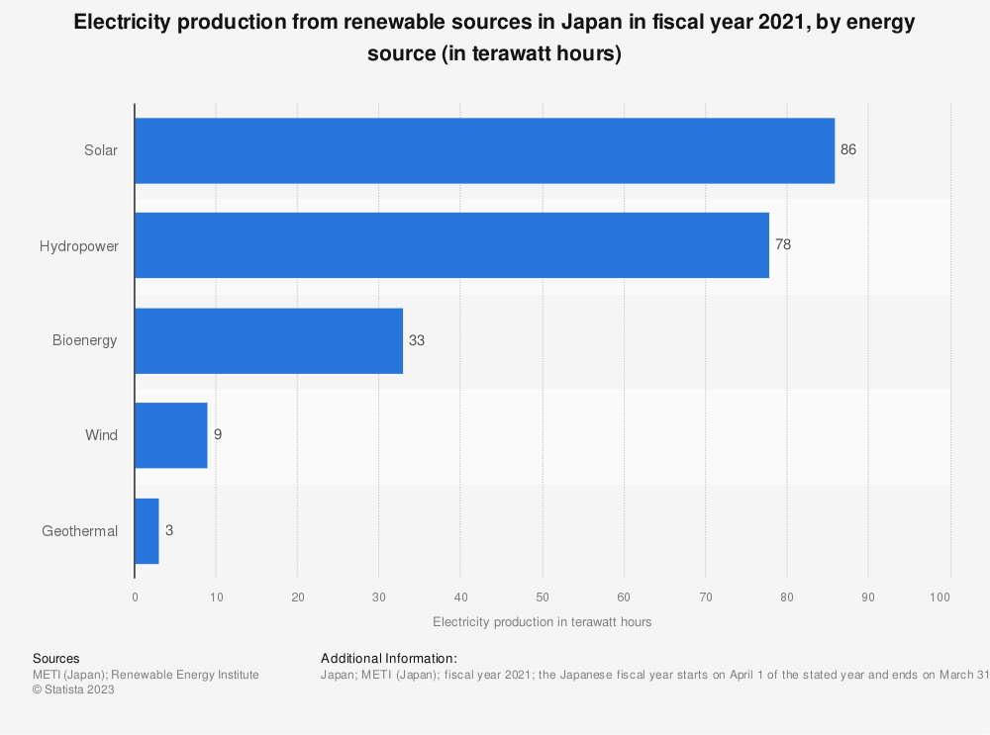
Task: Click the Bioenergy bar
Action: point(268,340)
